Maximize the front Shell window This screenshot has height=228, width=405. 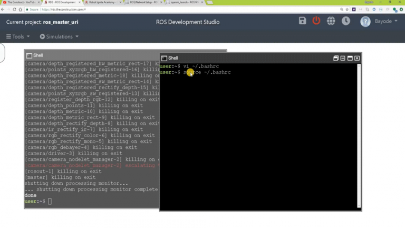350,58
